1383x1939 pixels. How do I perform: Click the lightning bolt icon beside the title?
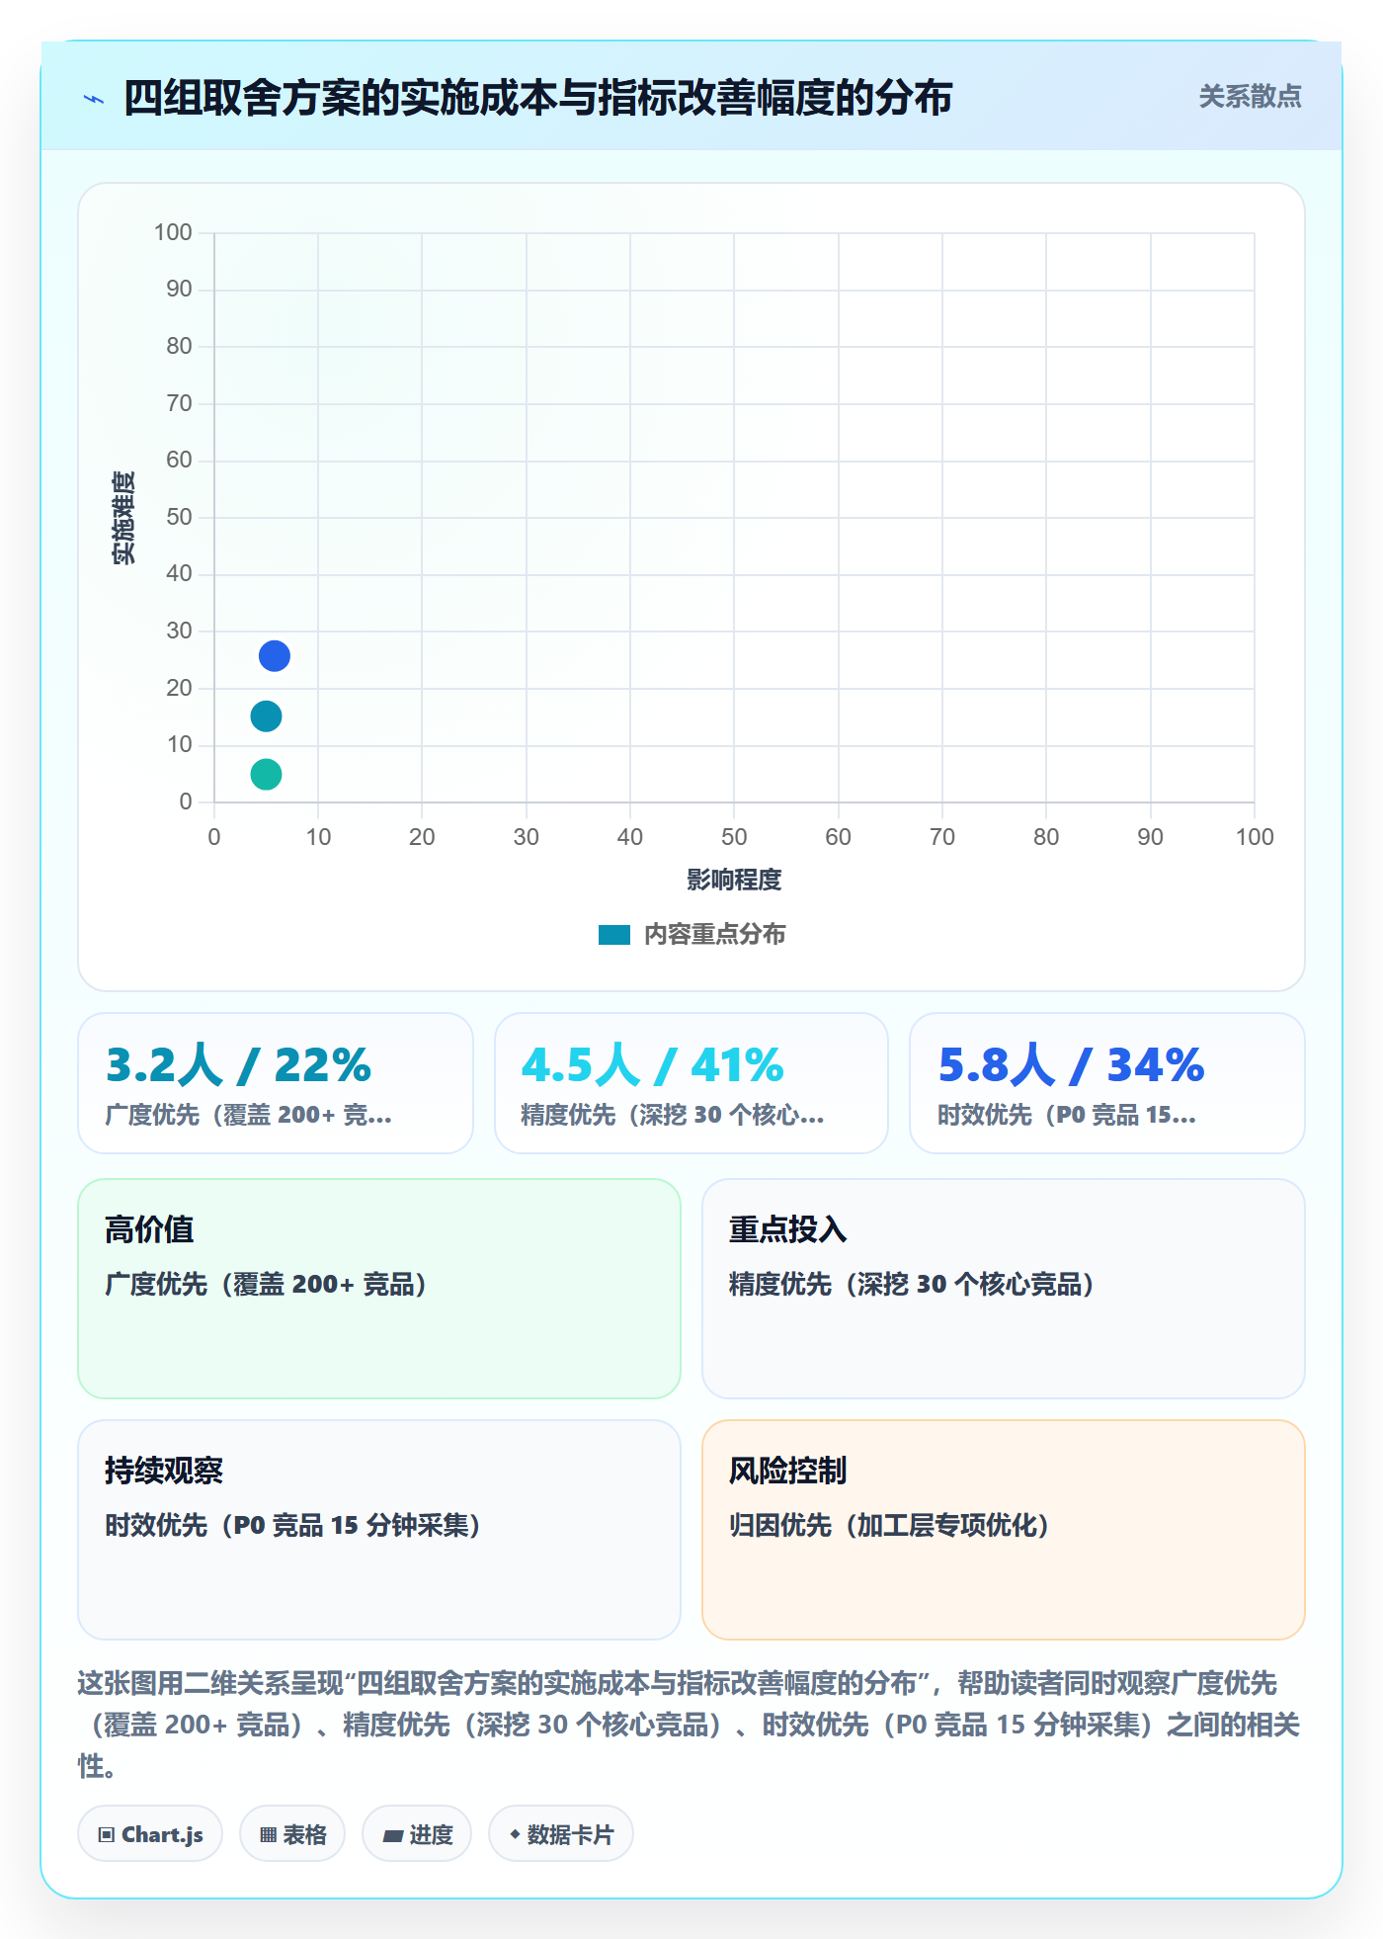tap(94, 99)
